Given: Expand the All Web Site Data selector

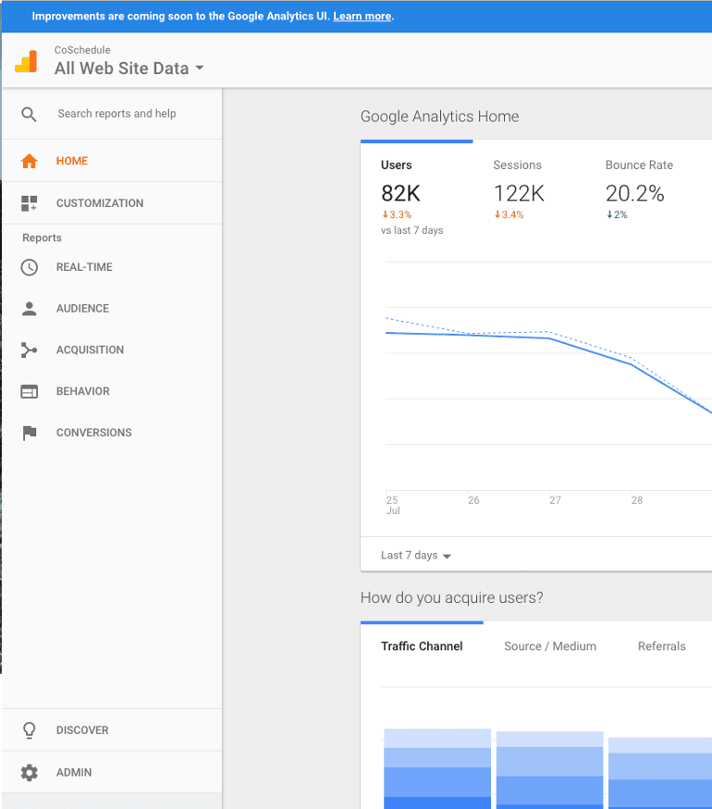Looking at the screenshot, I should 129,68.
